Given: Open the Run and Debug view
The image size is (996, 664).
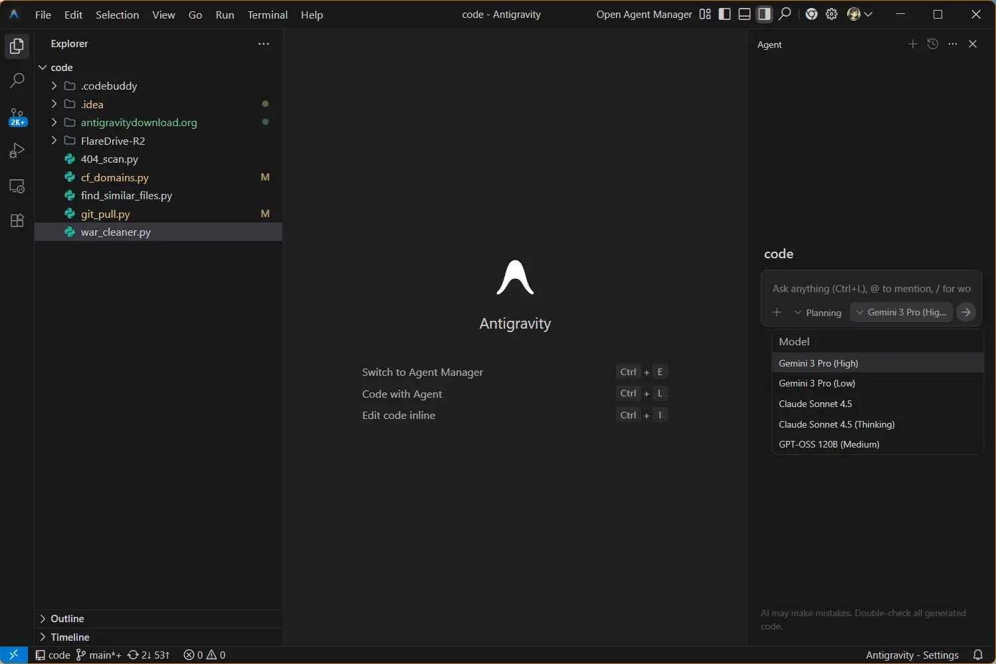Looking at the screenshot, I should point(17,151).
